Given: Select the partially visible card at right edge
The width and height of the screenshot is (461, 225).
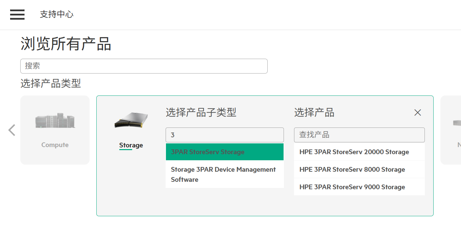Looking at the screenshot, I should click(x=452, y=130).
